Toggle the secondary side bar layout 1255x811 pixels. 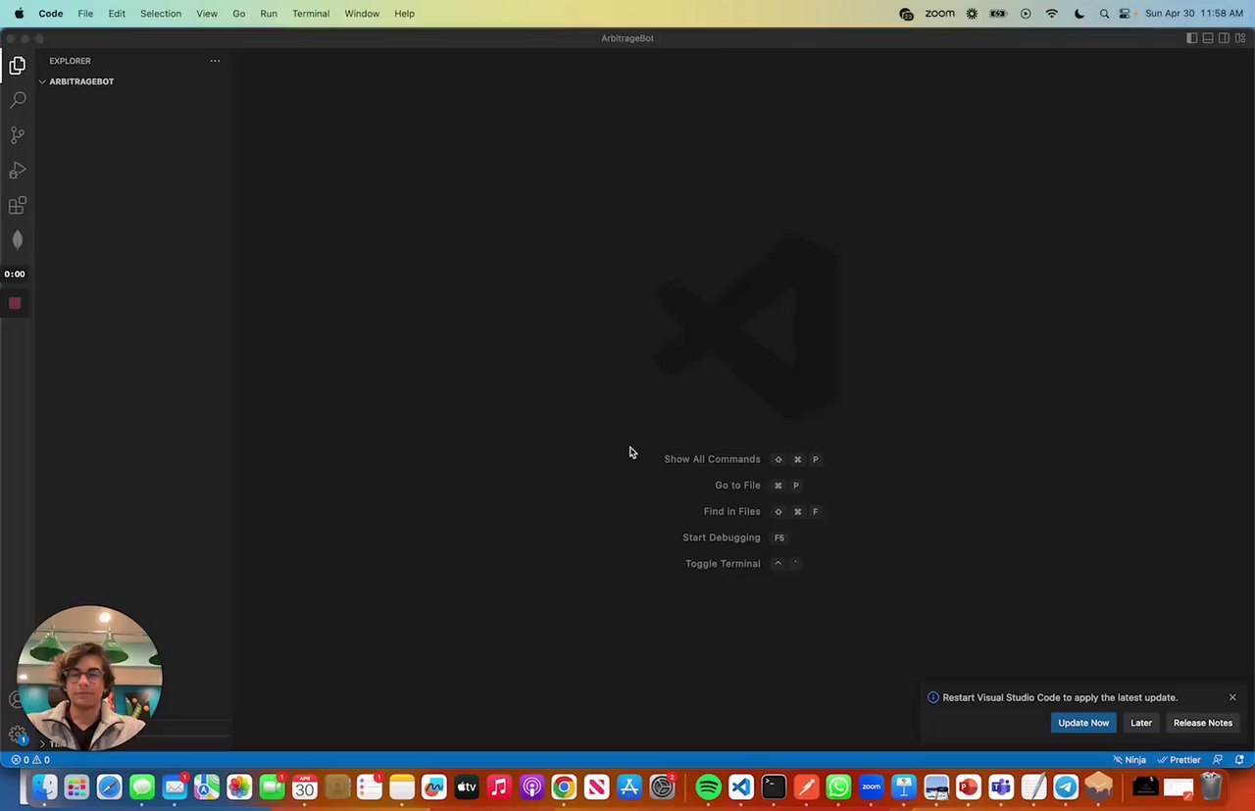pyautogui.click(x=1224, y=38)
